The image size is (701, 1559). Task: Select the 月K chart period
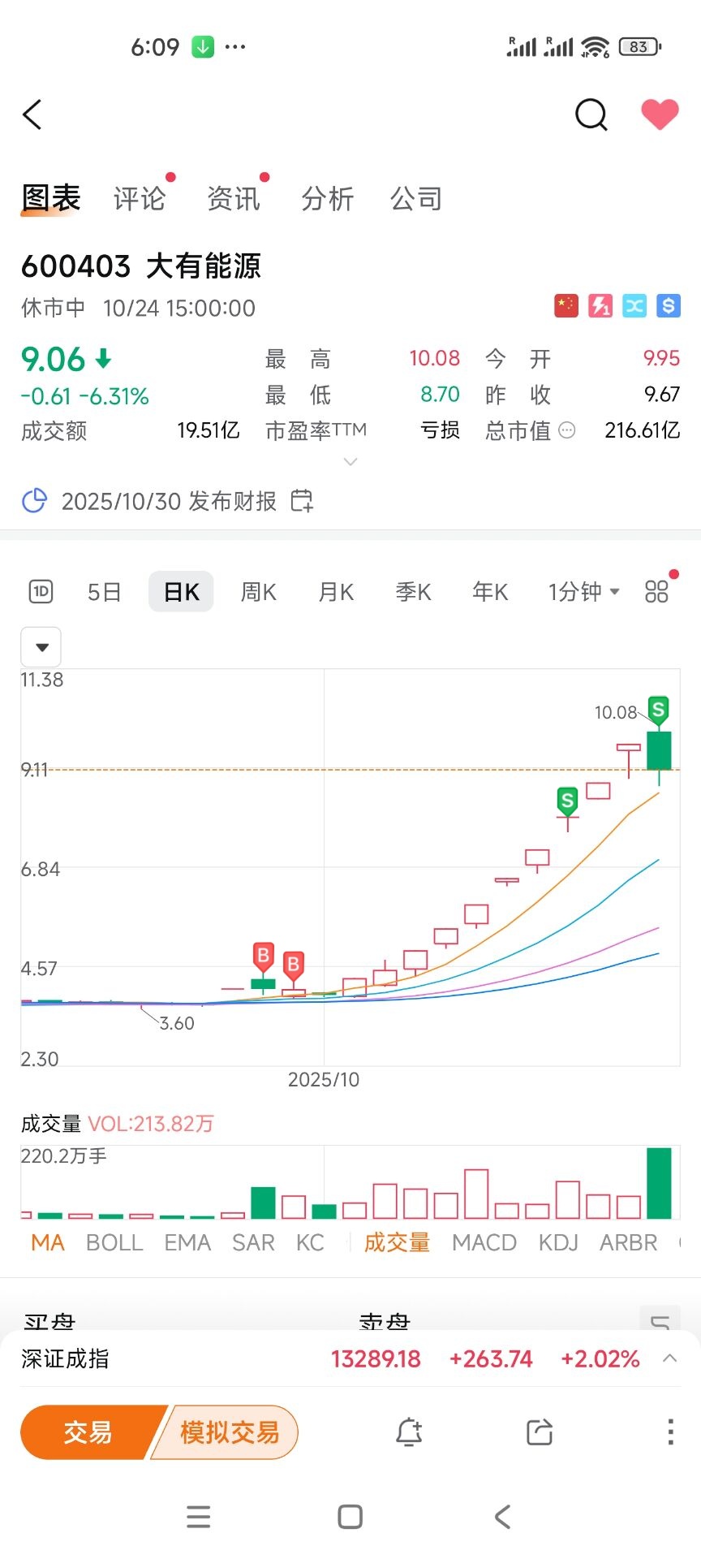336,592
